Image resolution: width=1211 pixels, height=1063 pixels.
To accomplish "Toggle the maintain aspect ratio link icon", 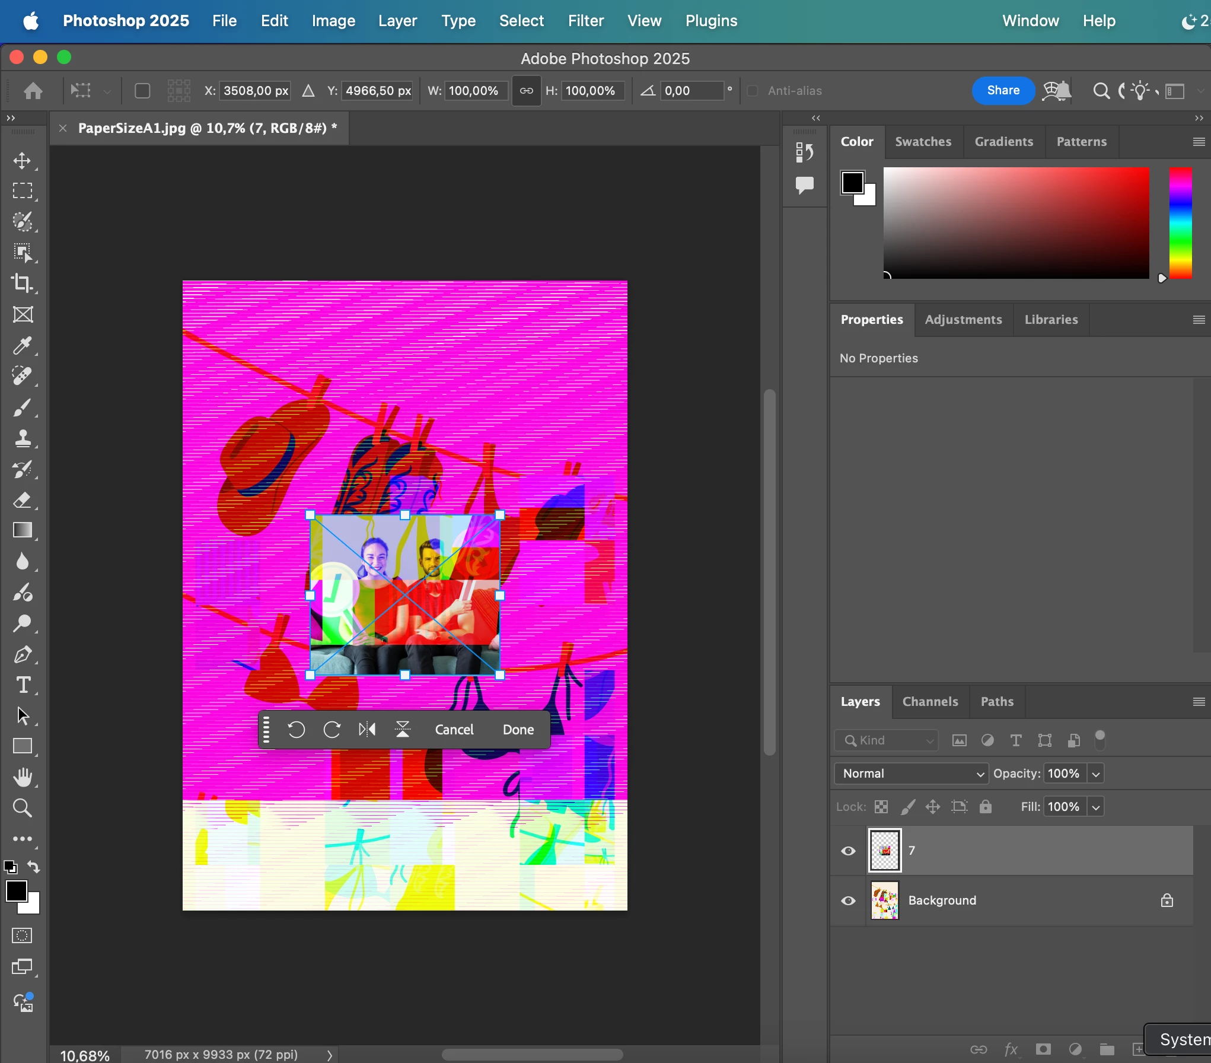I will point(526,91).
